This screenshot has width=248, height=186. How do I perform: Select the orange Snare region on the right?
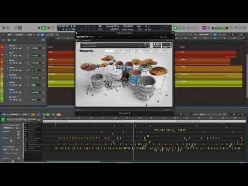pos(203,61)
